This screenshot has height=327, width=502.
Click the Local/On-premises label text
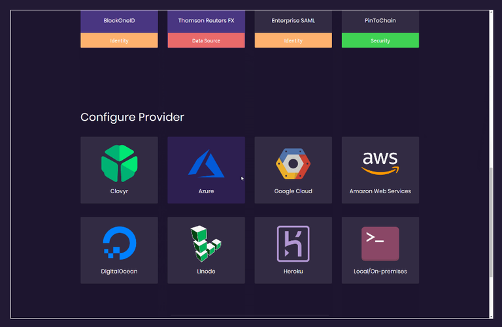click(380, 272)
